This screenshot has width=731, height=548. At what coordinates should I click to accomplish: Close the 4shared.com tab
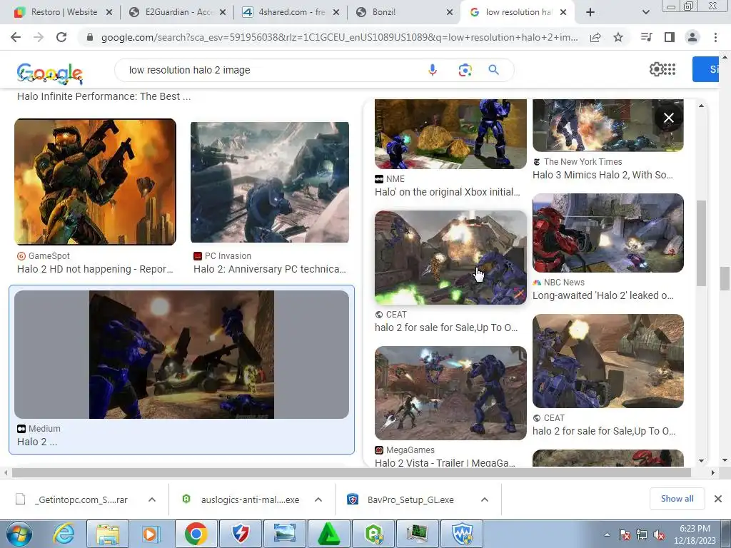[x=336, y=12]
